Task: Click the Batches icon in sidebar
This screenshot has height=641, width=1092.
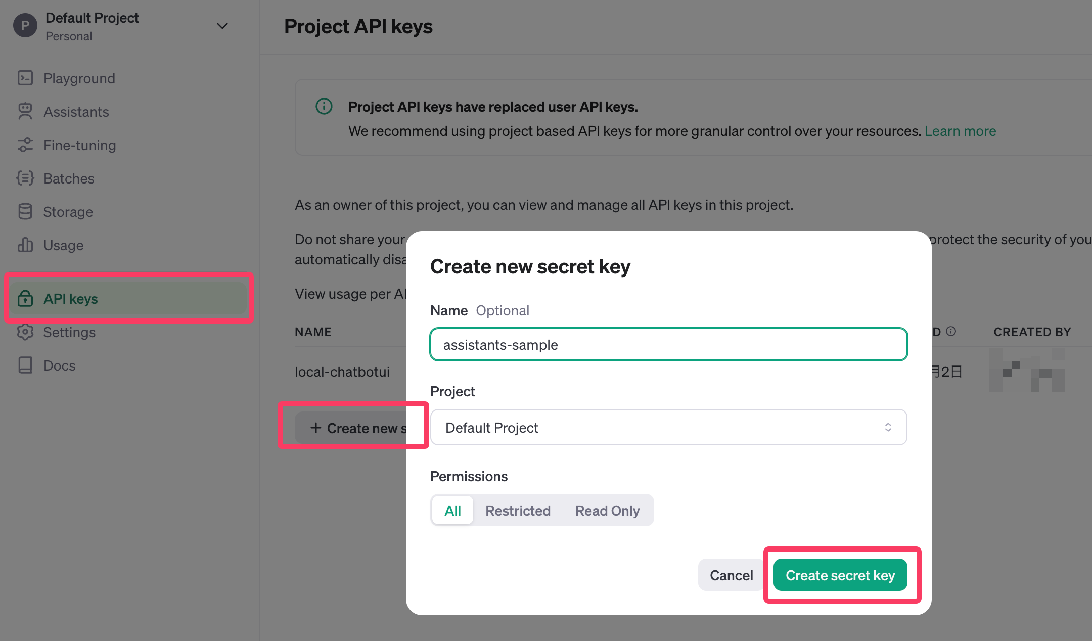Action: click(25, 178)
